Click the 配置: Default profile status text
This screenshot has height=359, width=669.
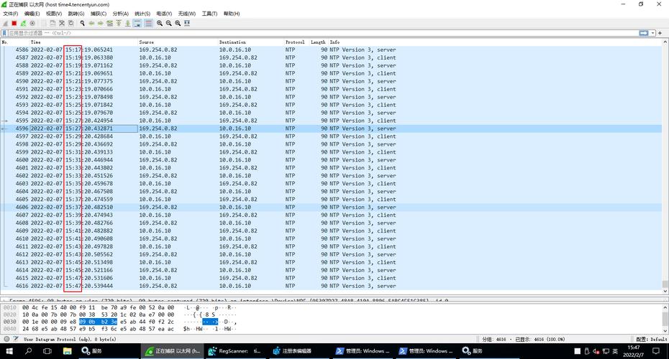(652, 340)
